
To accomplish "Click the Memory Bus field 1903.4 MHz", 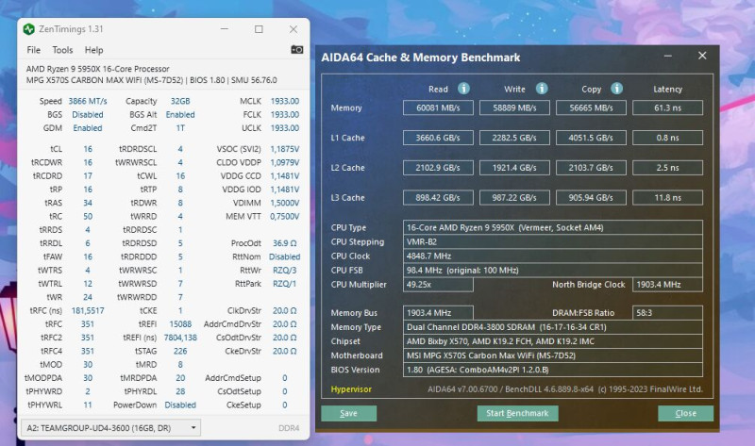I will tap(438, 313).
